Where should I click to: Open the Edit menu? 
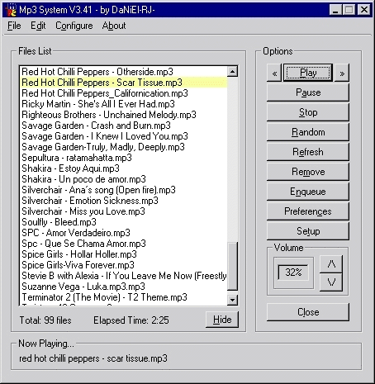38,26
